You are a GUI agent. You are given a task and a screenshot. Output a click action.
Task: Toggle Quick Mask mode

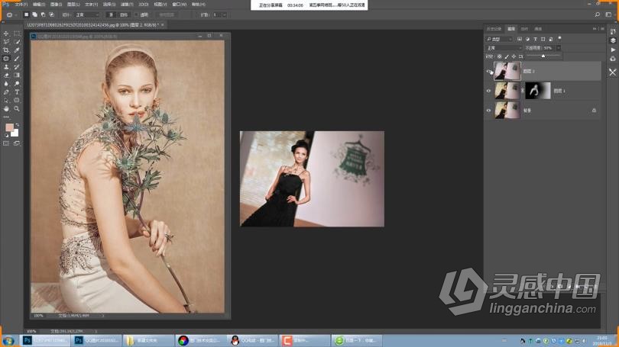(x=6, y=143)
